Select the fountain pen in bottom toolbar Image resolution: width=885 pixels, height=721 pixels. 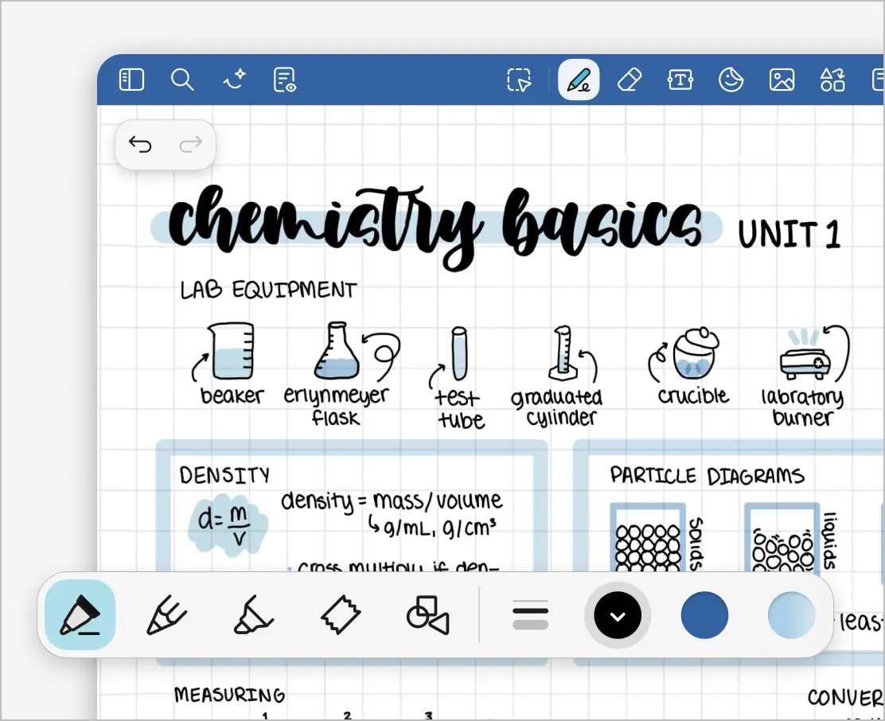tap(80, 615)
